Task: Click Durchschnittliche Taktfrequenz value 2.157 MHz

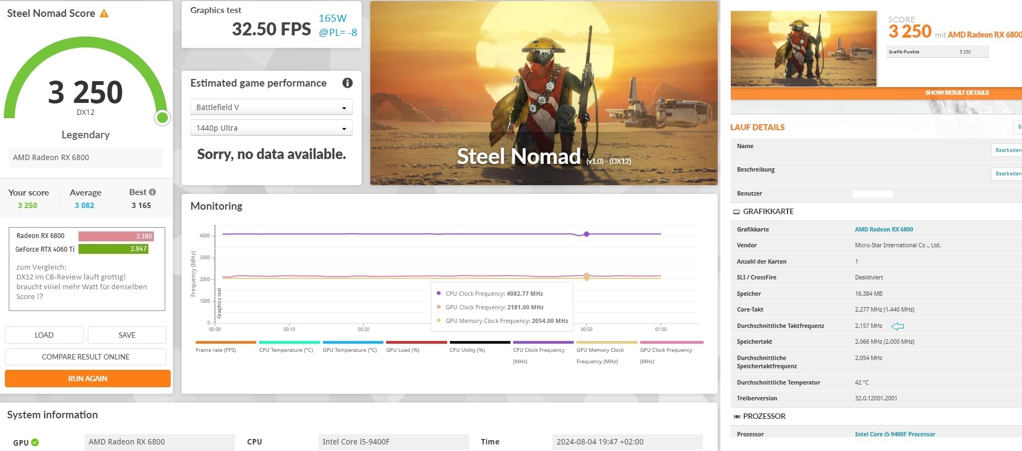Action: pos(868,326)
